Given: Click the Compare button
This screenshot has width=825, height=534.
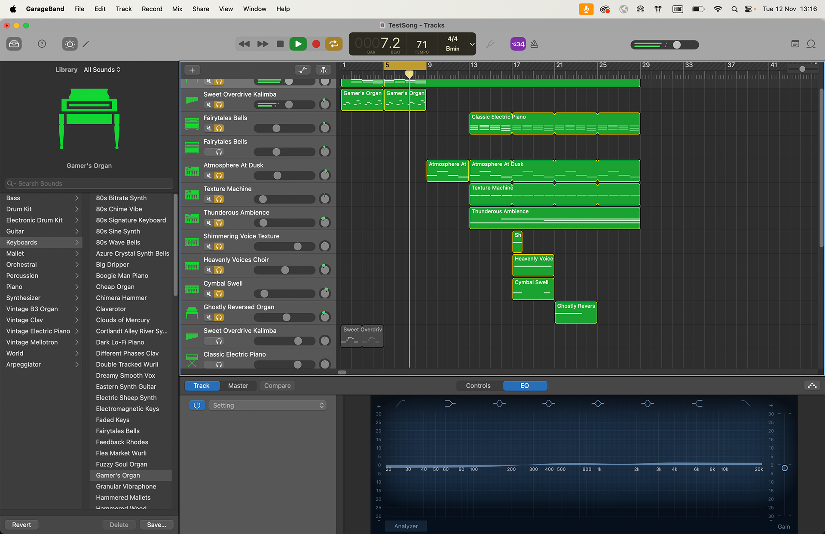Looking at the screenshot, I should click(x=277, y=386).
